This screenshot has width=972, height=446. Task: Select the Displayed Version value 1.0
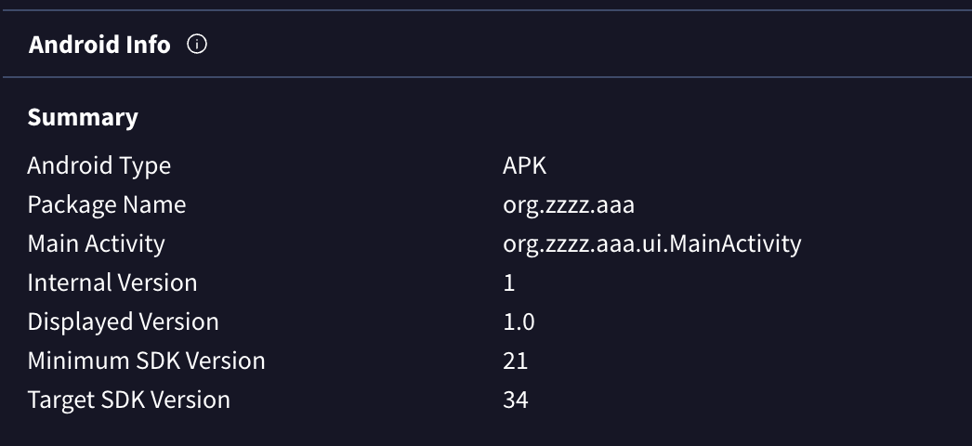point(519,321)
